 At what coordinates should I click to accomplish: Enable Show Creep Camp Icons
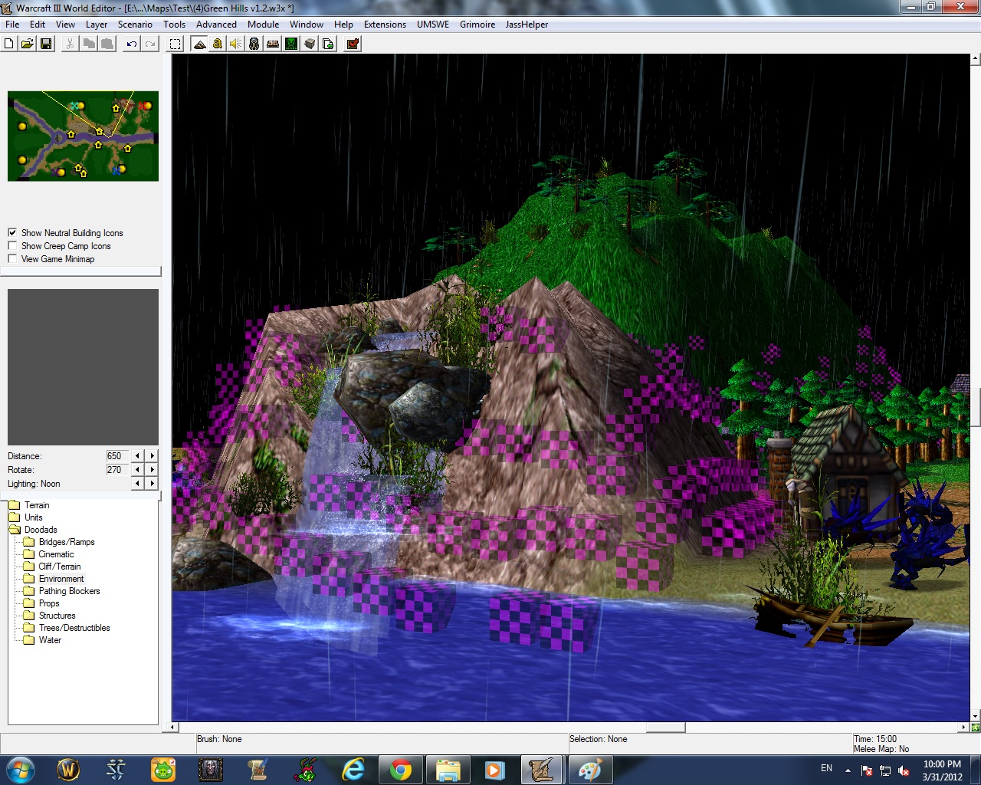click(x=12, y=245)
